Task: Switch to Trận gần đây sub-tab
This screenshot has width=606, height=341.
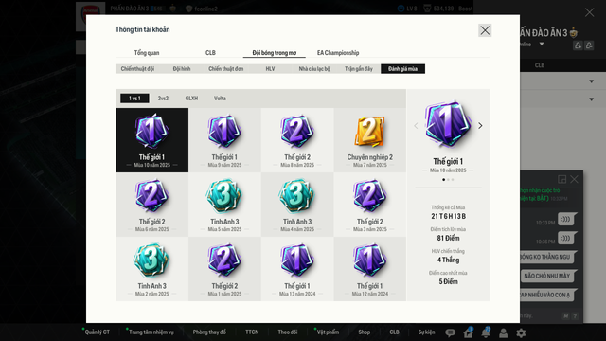Action: [359, 69]
